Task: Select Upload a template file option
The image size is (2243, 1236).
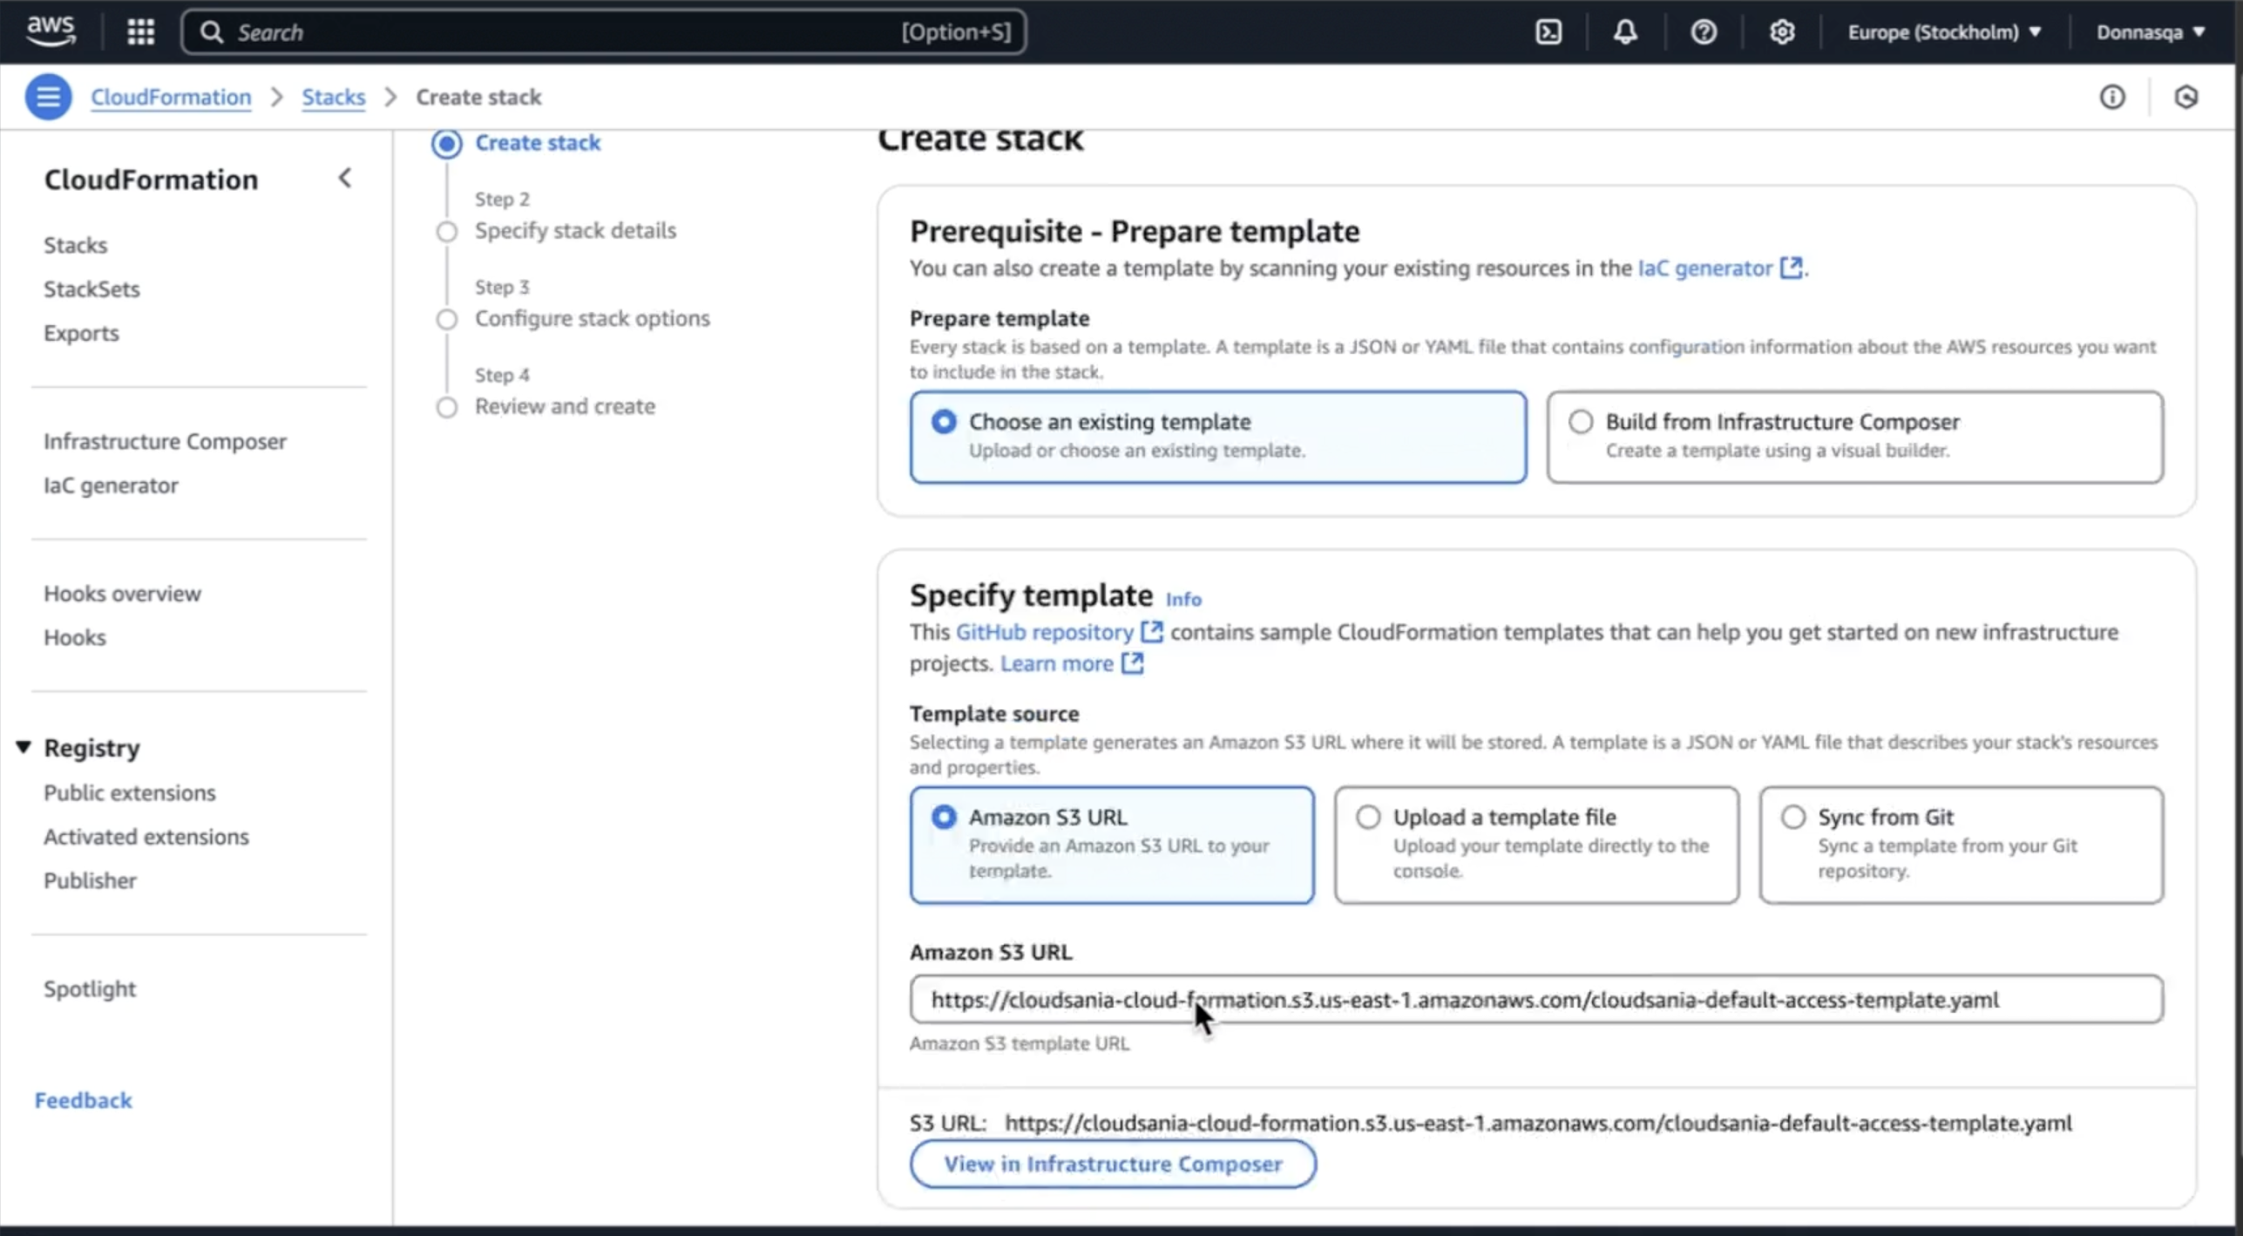Action: (x=1368, y=817)
